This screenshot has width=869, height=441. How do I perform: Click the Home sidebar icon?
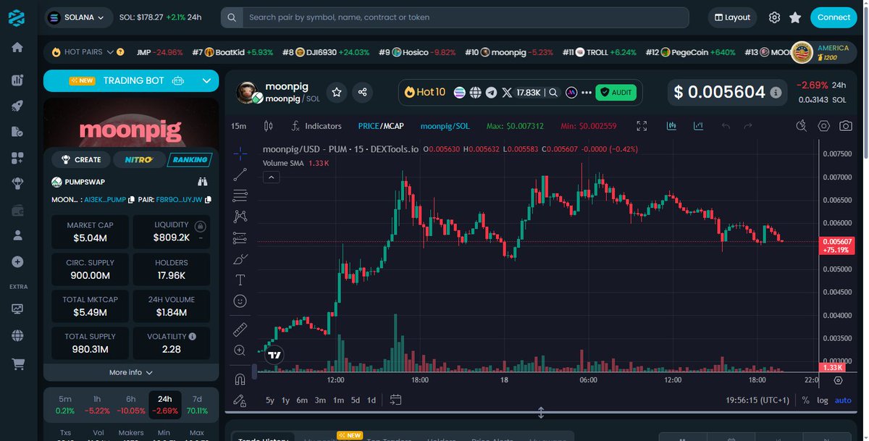(x=17, y=47)
